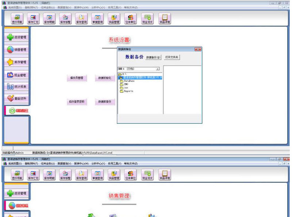
Task: Open 实用工具(Y) menu in upper window
Action: [x=115, y=7]
